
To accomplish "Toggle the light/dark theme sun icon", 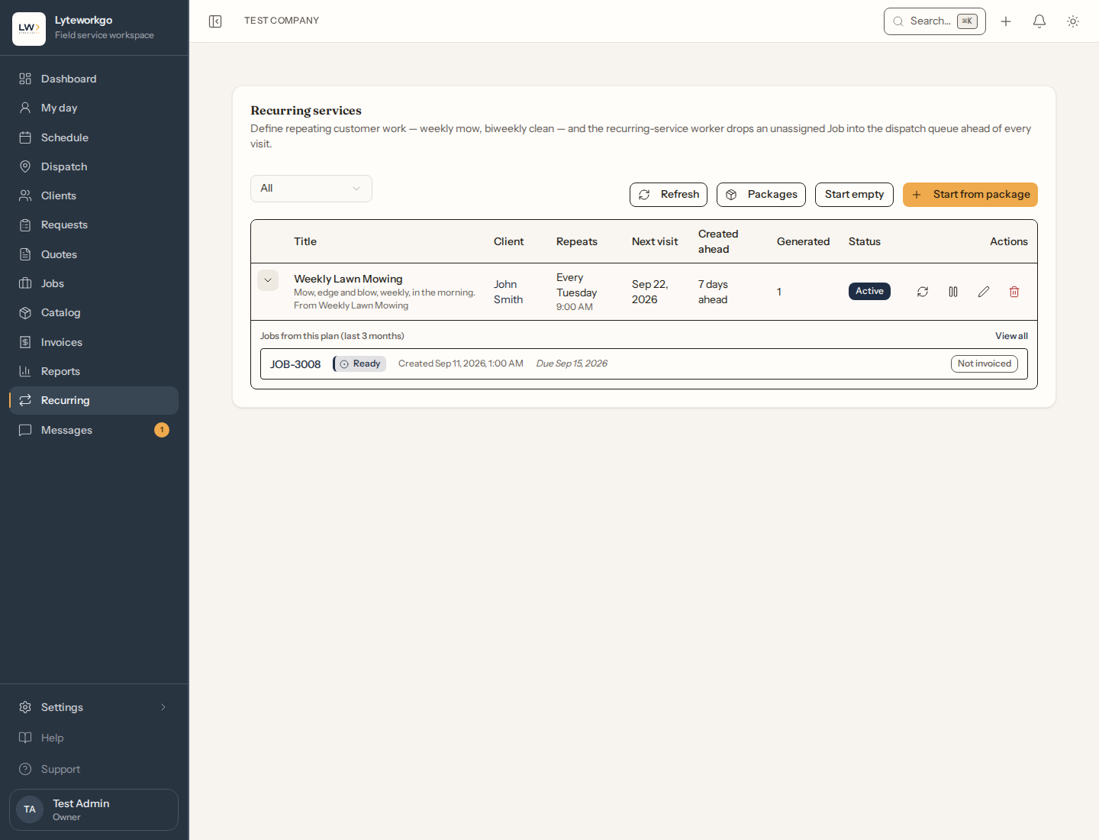I will tap(1073, 21).
